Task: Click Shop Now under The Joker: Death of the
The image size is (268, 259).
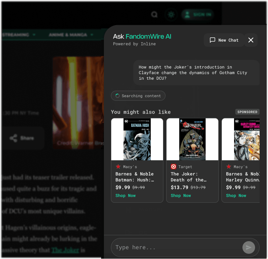Action: (x=181, y=195)
